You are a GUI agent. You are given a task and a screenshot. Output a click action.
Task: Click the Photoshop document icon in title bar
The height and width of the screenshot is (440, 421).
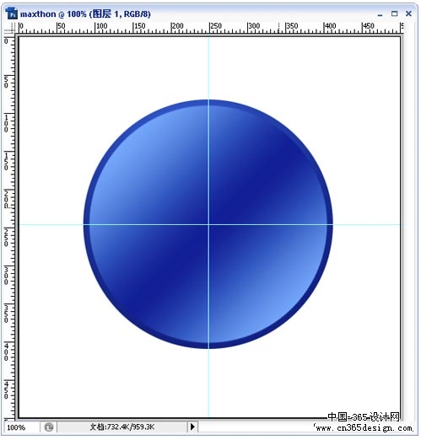[x=12, y=13]
